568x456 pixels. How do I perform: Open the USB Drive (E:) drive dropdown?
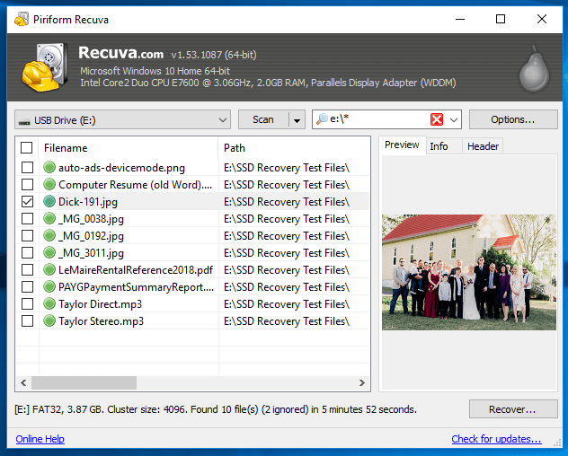[x=122, y=119]
